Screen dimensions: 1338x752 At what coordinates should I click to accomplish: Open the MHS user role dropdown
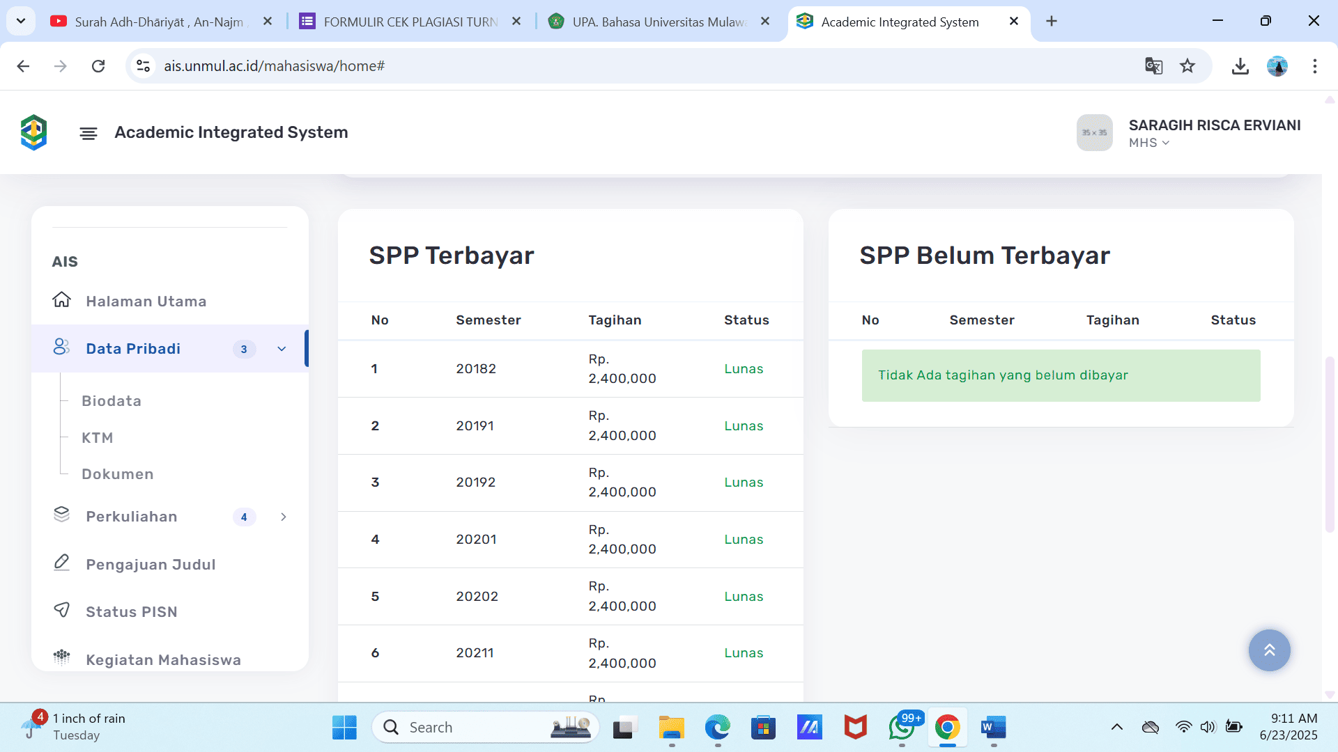coord(1149,143)
